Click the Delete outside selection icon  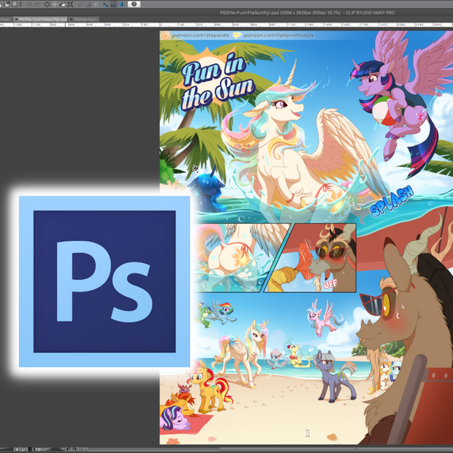point(55,4)
